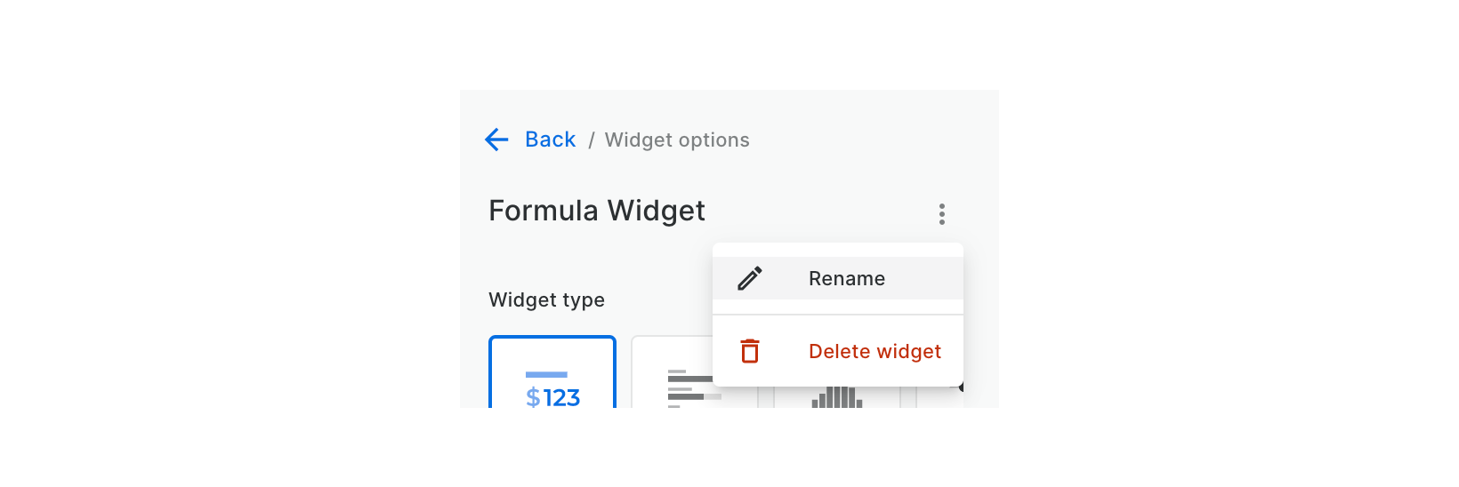The image size is (1459, 487).
Task: Select the histogram chart widget type
Action: click(836, 397)
